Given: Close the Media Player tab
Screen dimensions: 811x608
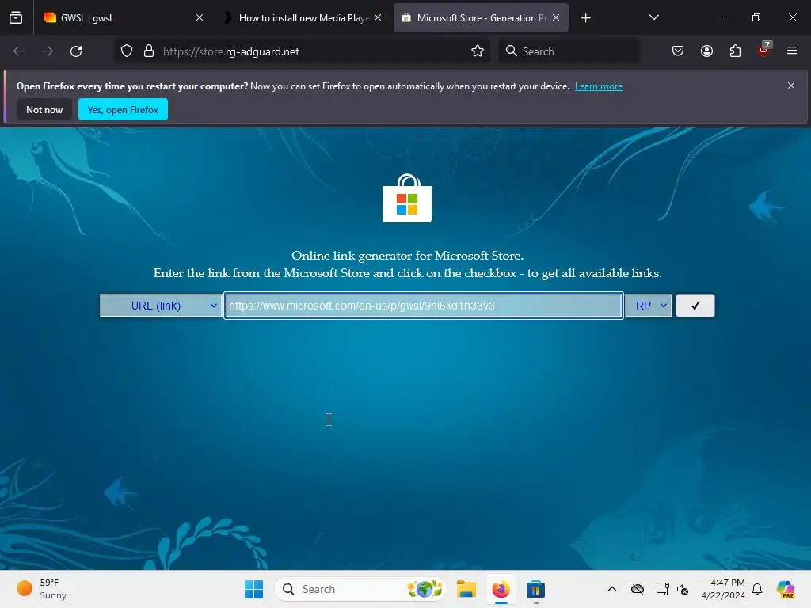Looking at the screenshot, I should pyautogui.click(x=378, y=17).
